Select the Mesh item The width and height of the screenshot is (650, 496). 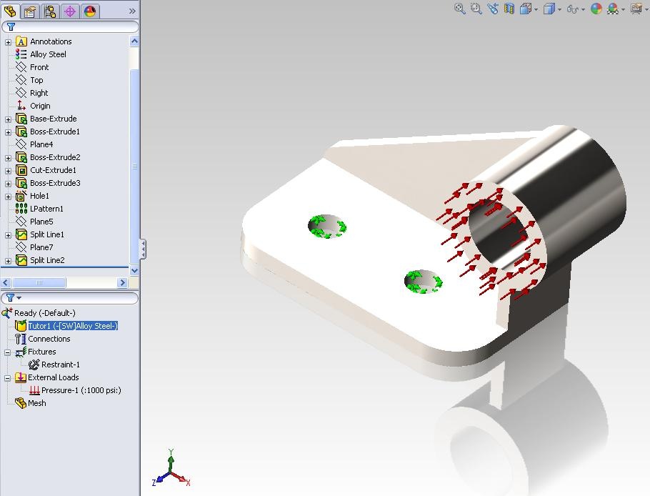(37, 403)
